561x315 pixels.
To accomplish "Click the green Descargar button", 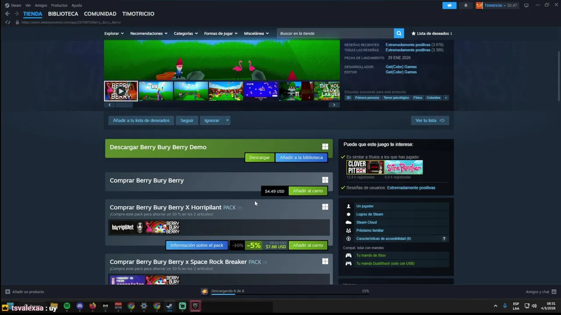I will tap(259, 157).
